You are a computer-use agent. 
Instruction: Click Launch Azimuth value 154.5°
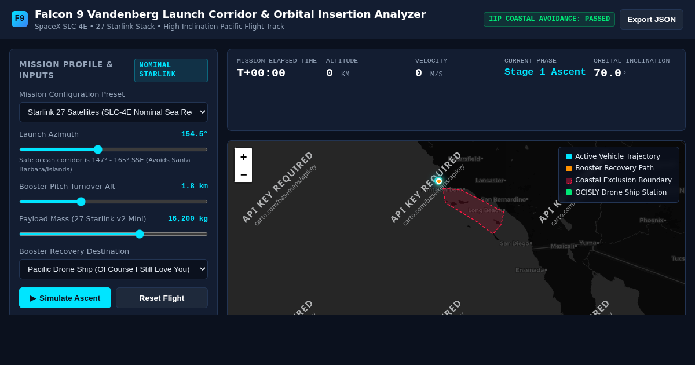point(195,134)
